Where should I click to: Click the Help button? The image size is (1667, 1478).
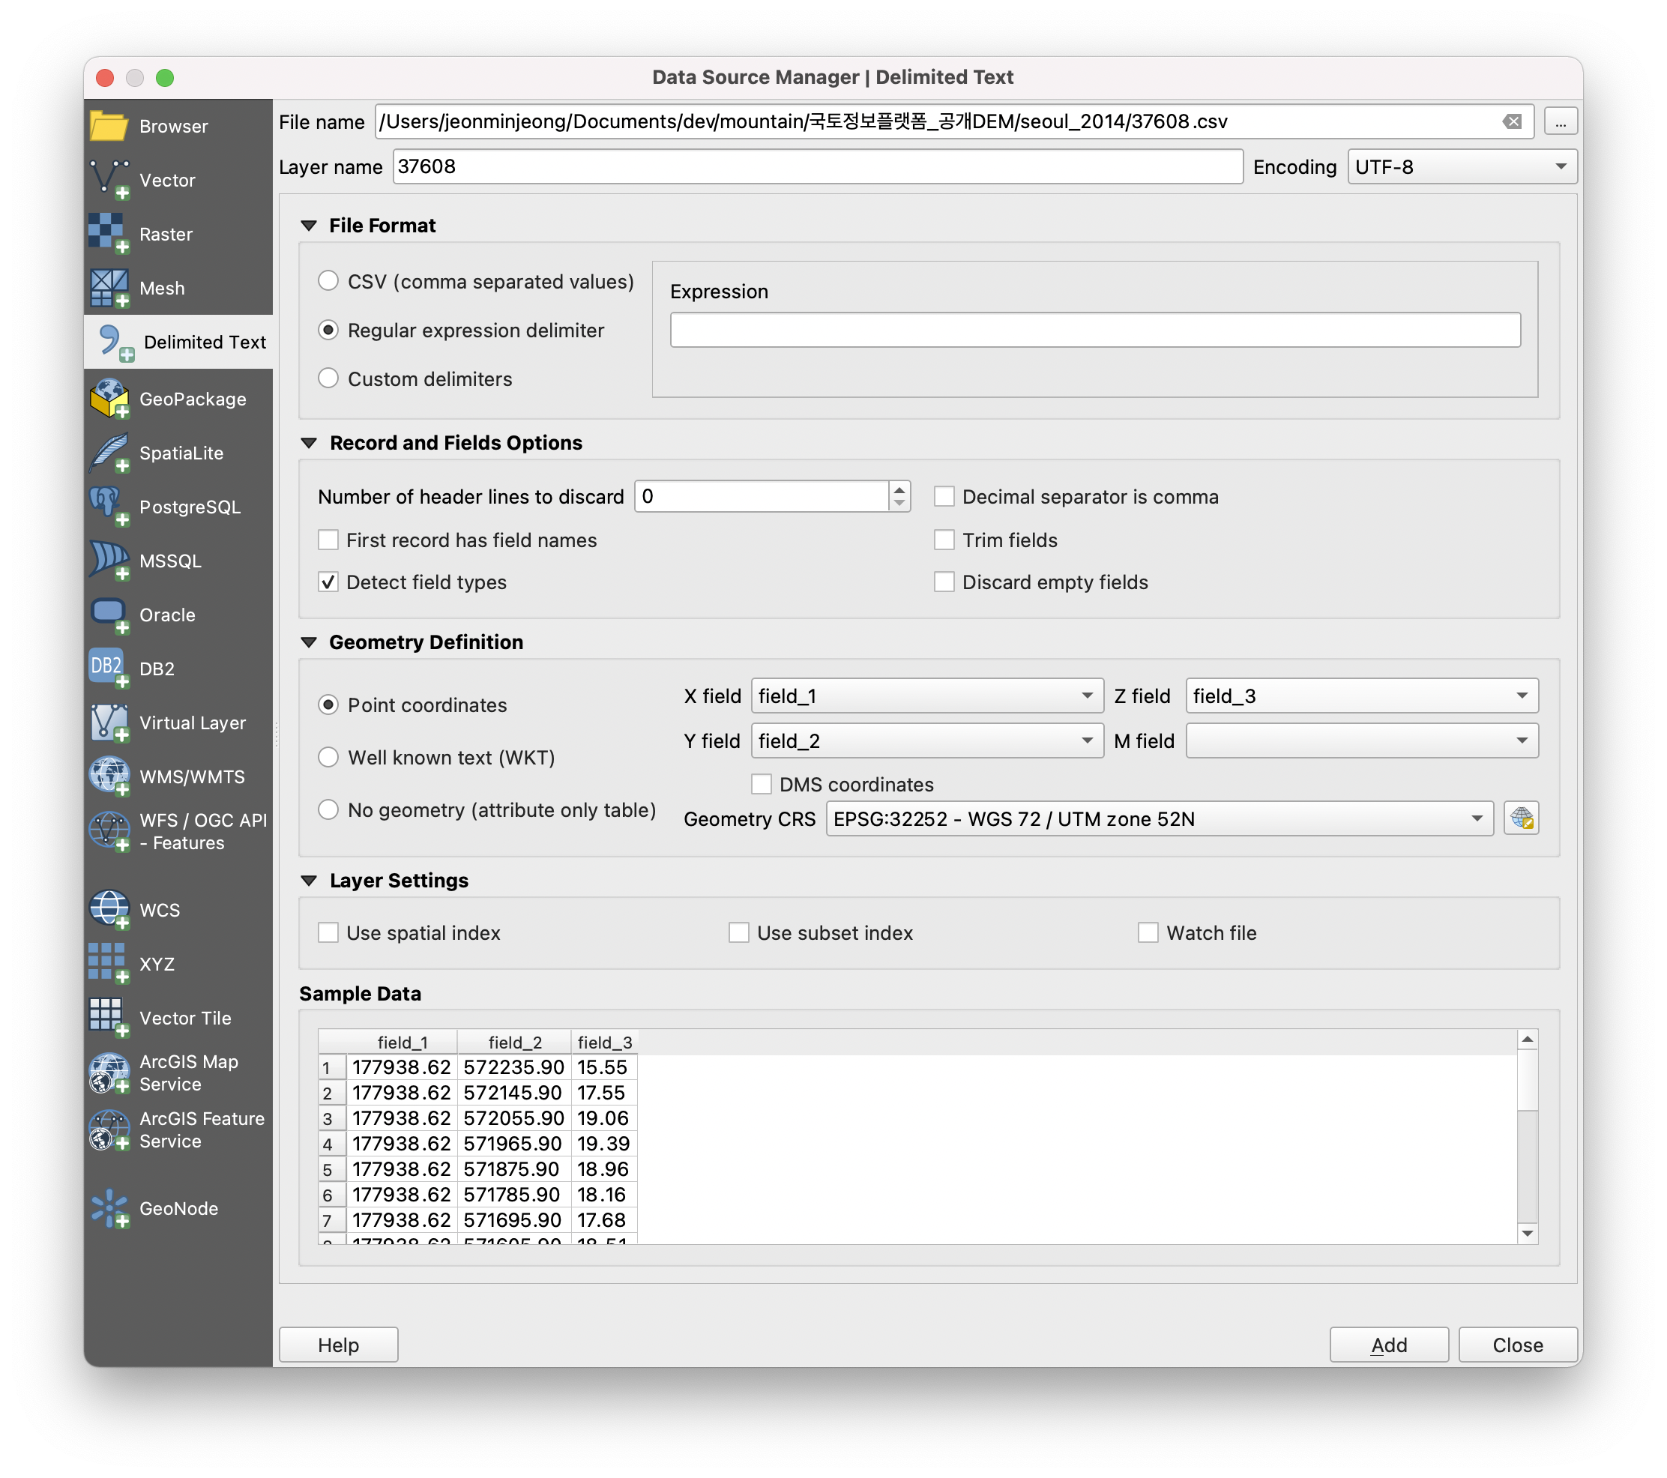click(339, 1345)
